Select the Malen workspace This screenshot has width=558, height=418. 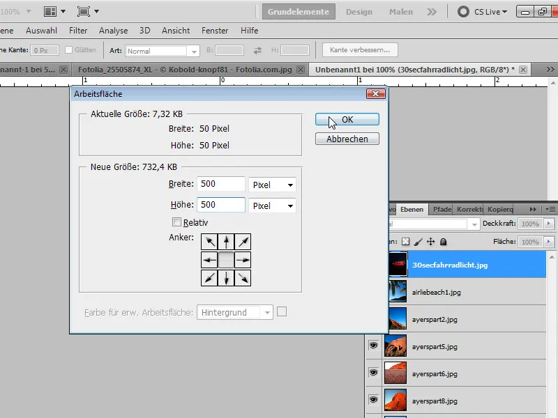[x=400, y=12]
